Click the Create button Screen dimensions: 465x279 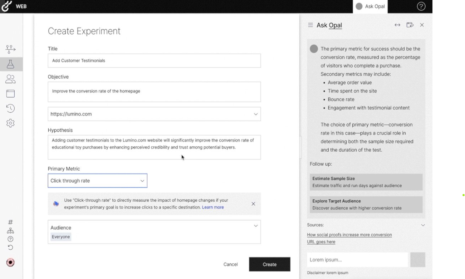[269, 264]
